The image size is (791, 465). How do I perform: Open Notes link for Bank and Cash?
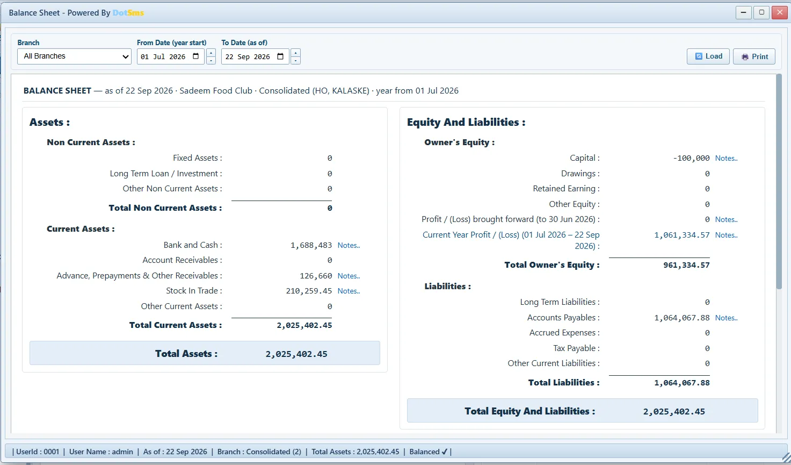(x=349, y=245)
